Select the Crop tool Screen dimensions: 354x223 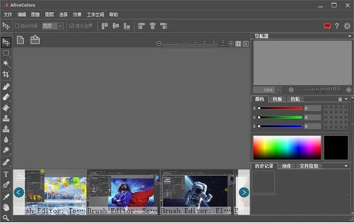point(6,74)
